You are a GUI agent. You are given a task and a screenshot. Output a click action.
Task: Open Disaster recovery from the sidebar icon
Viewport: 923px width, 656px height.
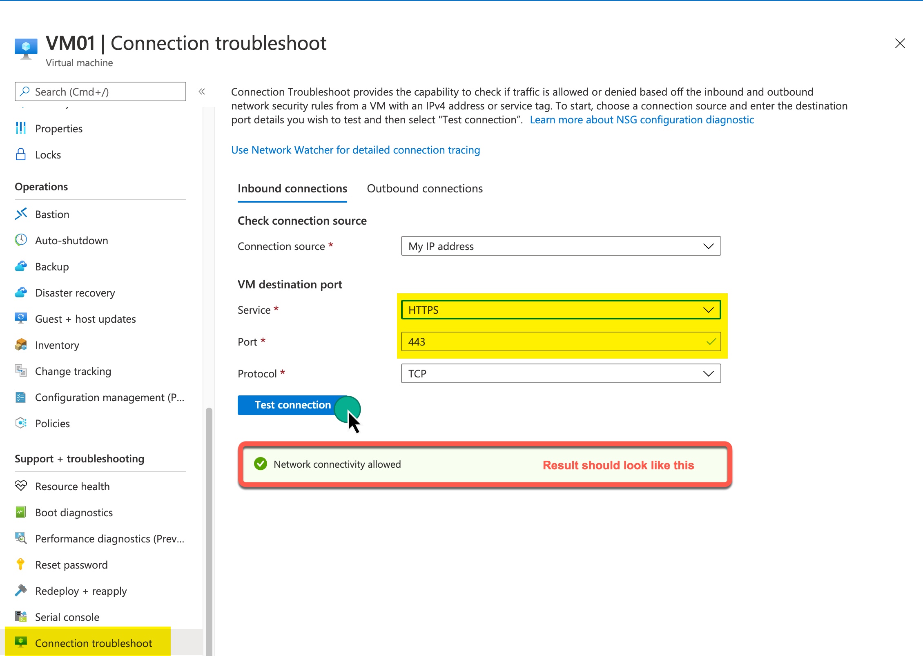tap(21, 292)
